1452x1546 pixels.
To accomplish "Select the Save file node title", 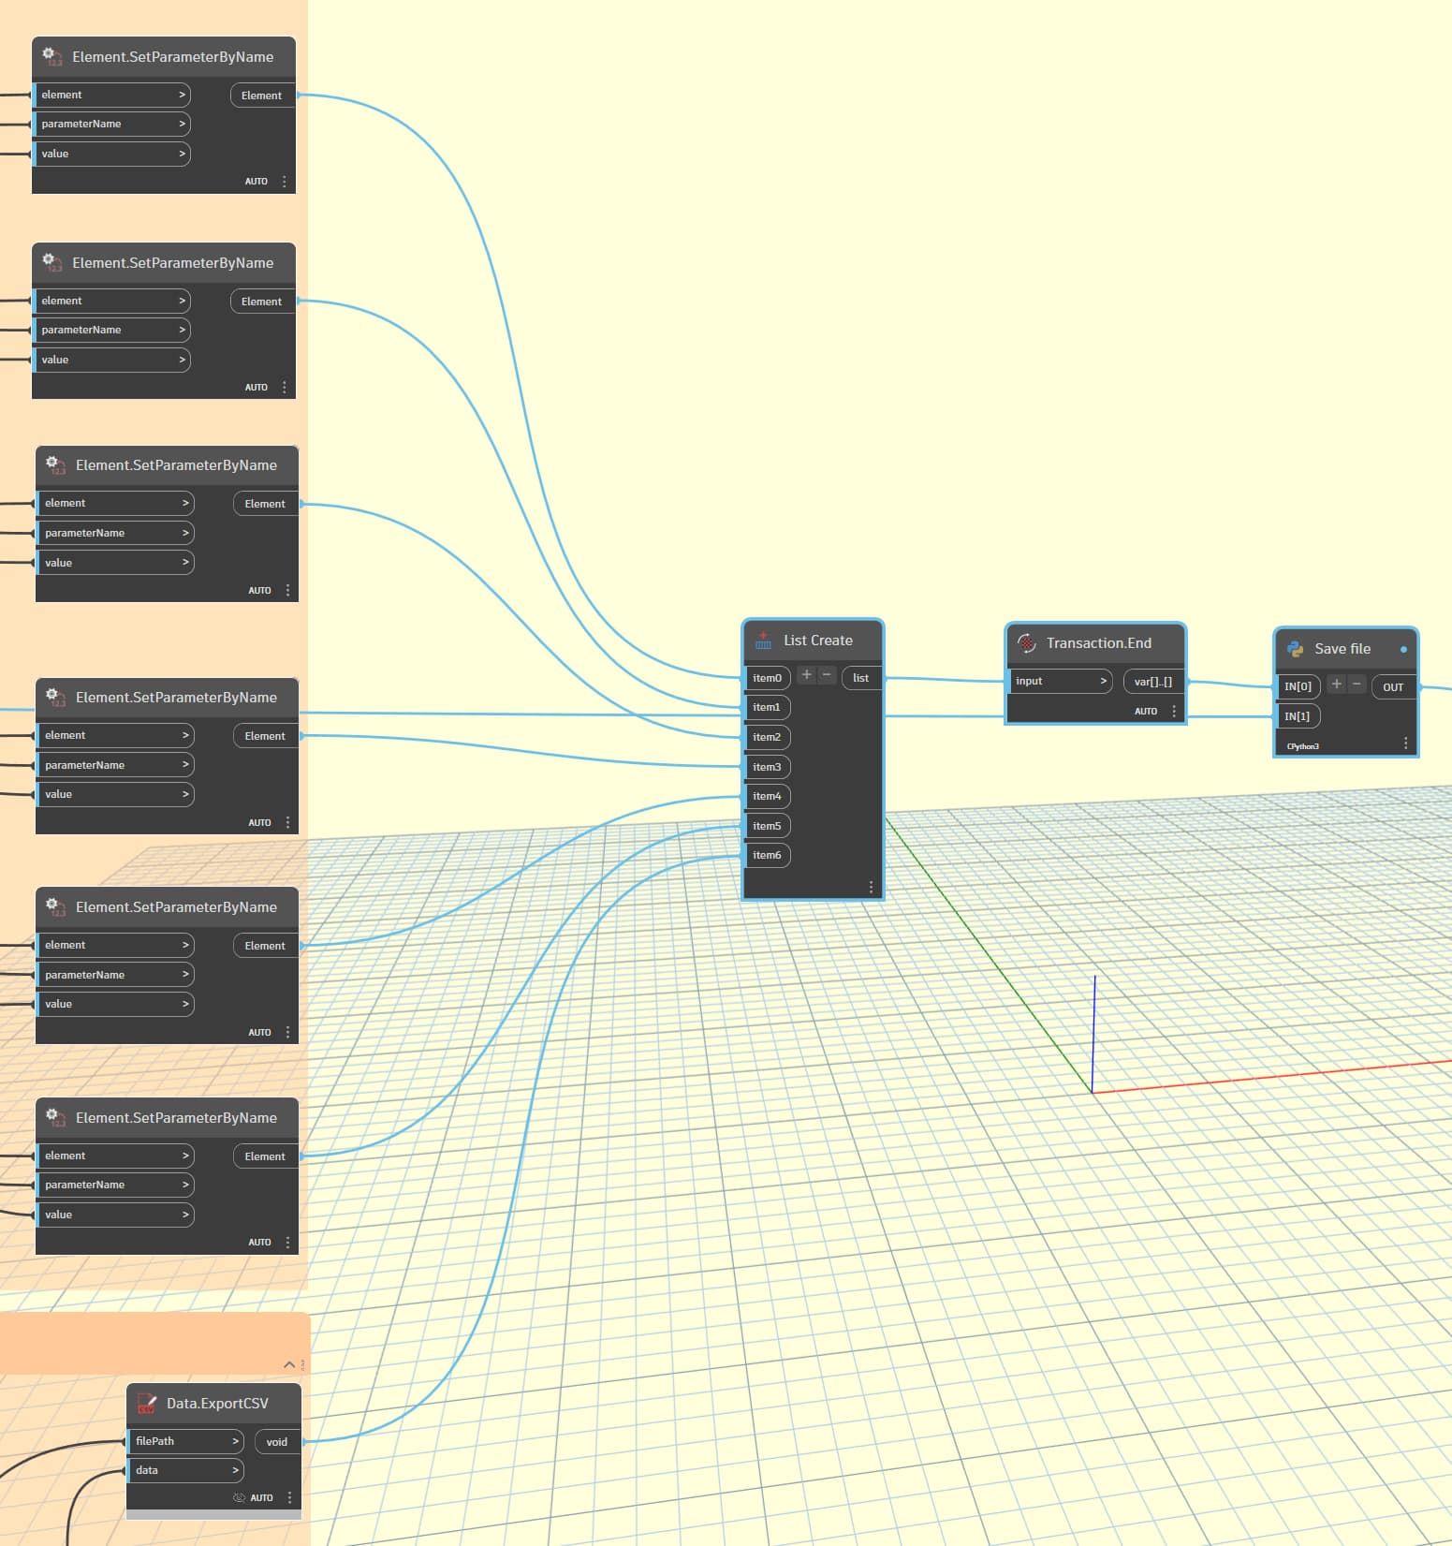I will (x=1342, y=649).
